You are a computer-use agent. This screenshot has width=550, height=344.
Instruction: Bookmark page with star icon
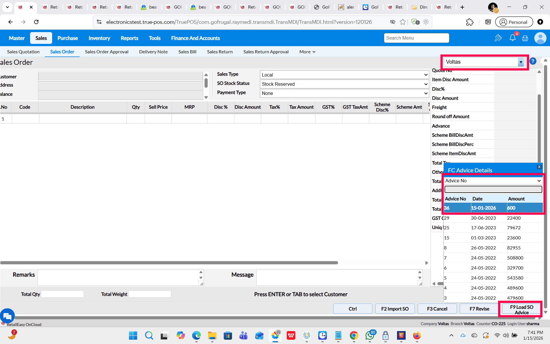(403, 22)
